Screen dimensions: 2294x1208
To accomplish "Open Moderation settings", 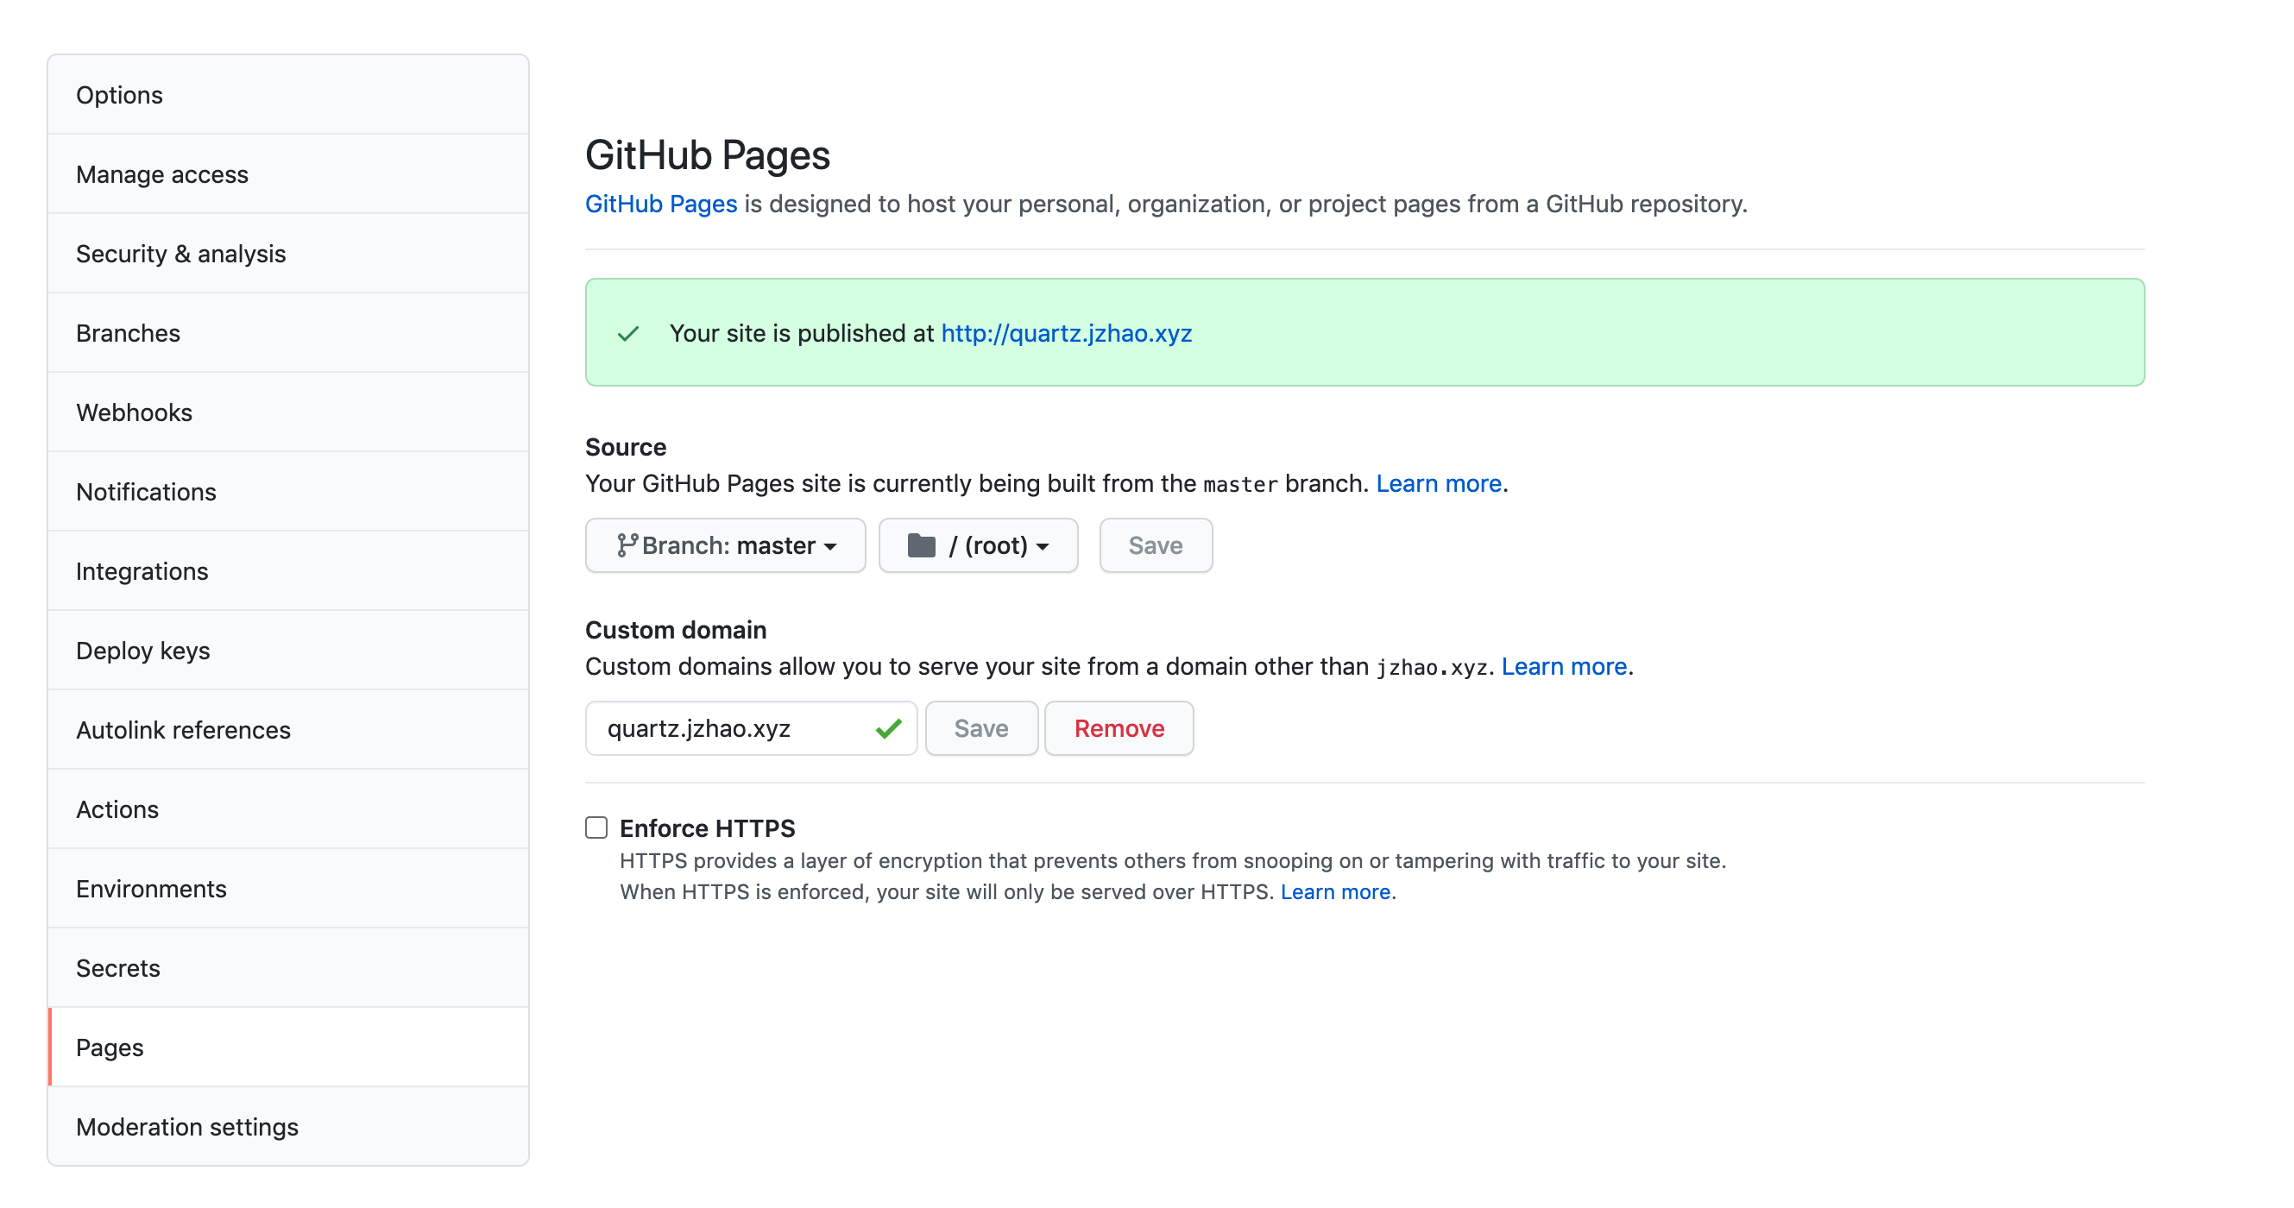I will pyautogui.click(x=187, y=1126).
